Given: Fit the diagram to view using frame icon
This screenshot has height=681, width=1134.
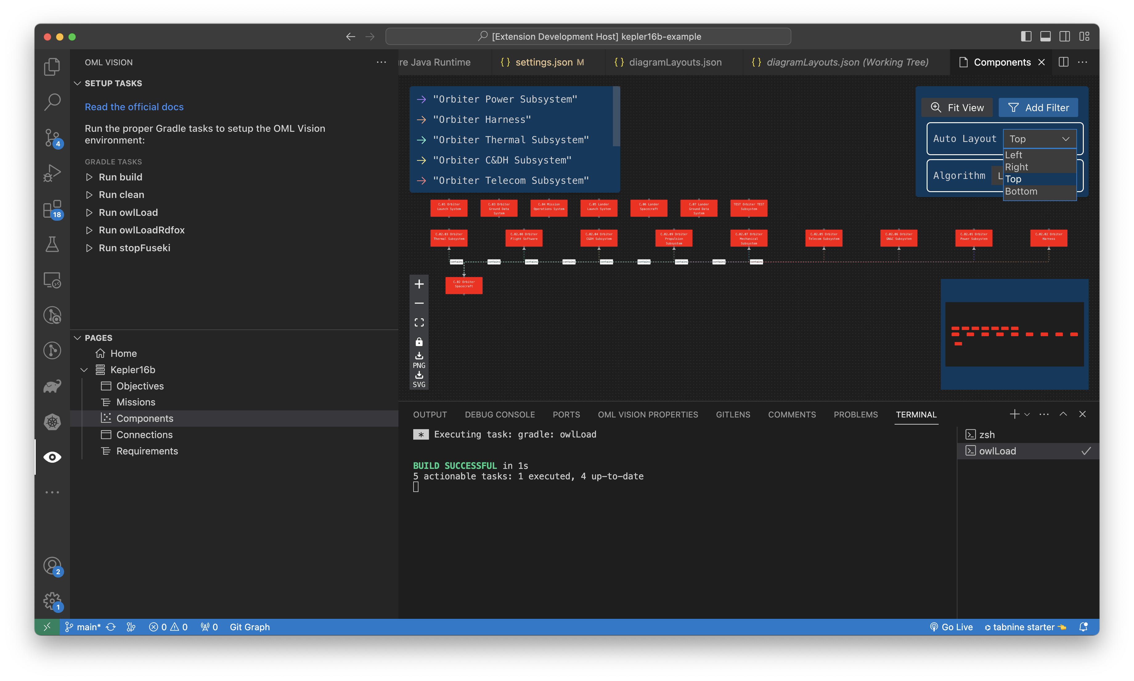Looking at the screenshot, I should click(419, 323).
